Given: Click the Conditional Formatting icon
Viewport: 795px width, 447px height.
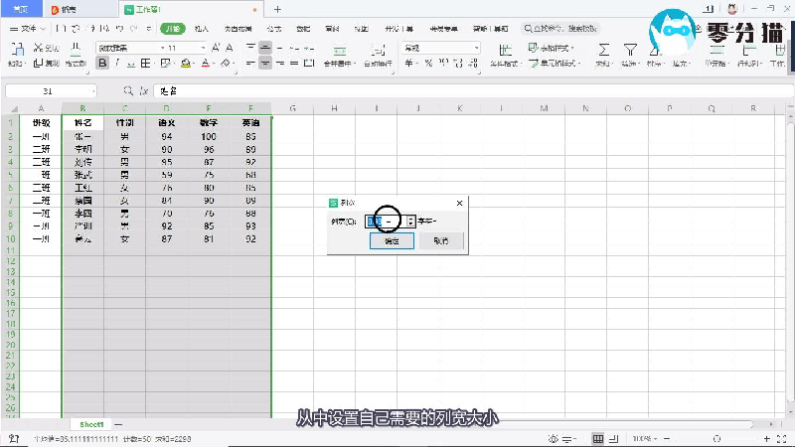Looking at the screenshot, I should [x=506, y=50].
